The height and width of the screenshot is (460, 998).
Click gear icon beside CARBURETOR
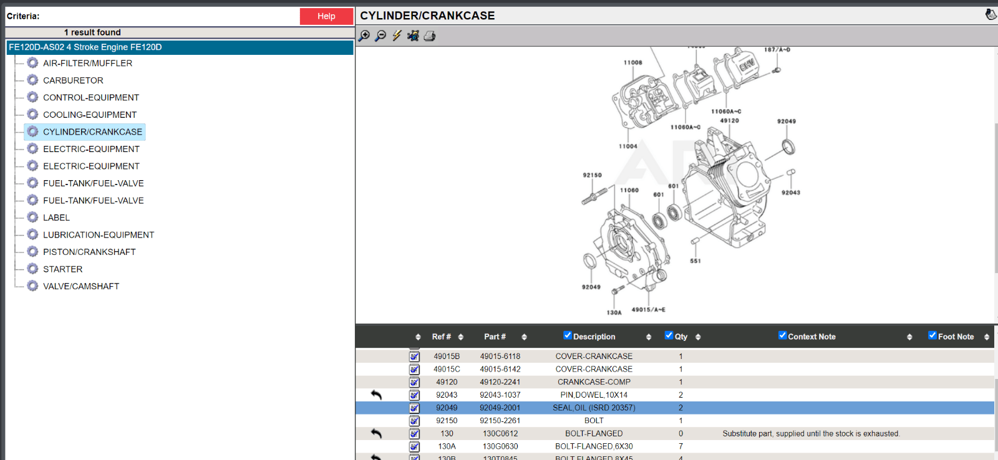pyautogui.click(x=33, y=80)
